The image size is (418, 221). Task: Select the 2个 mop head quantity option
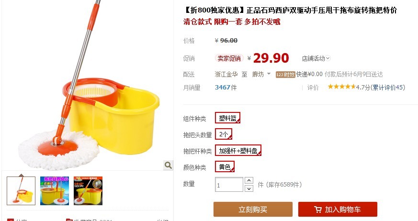click(224, 134)
